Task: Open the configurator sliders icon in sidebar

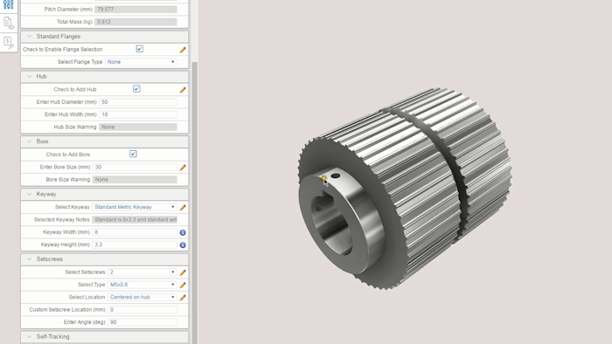Action: [x=9, y=4]
